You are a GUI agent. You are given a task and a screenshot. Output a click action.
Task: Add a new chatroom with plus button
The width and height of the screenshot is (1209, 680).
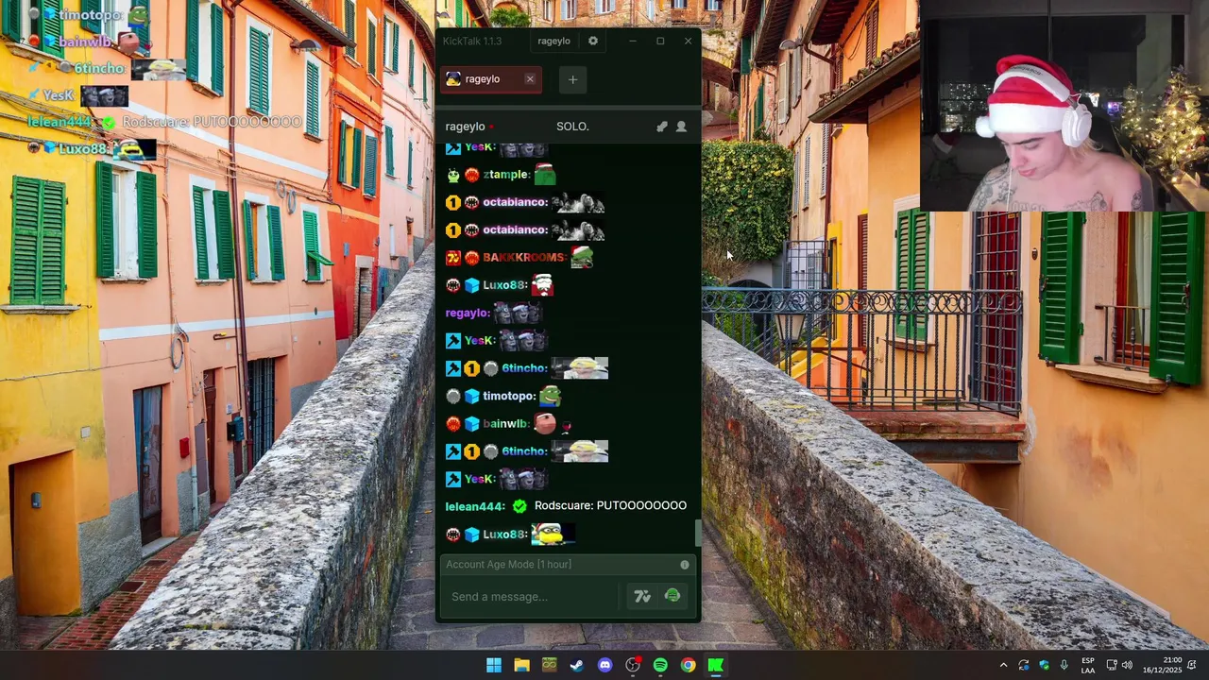572,80
